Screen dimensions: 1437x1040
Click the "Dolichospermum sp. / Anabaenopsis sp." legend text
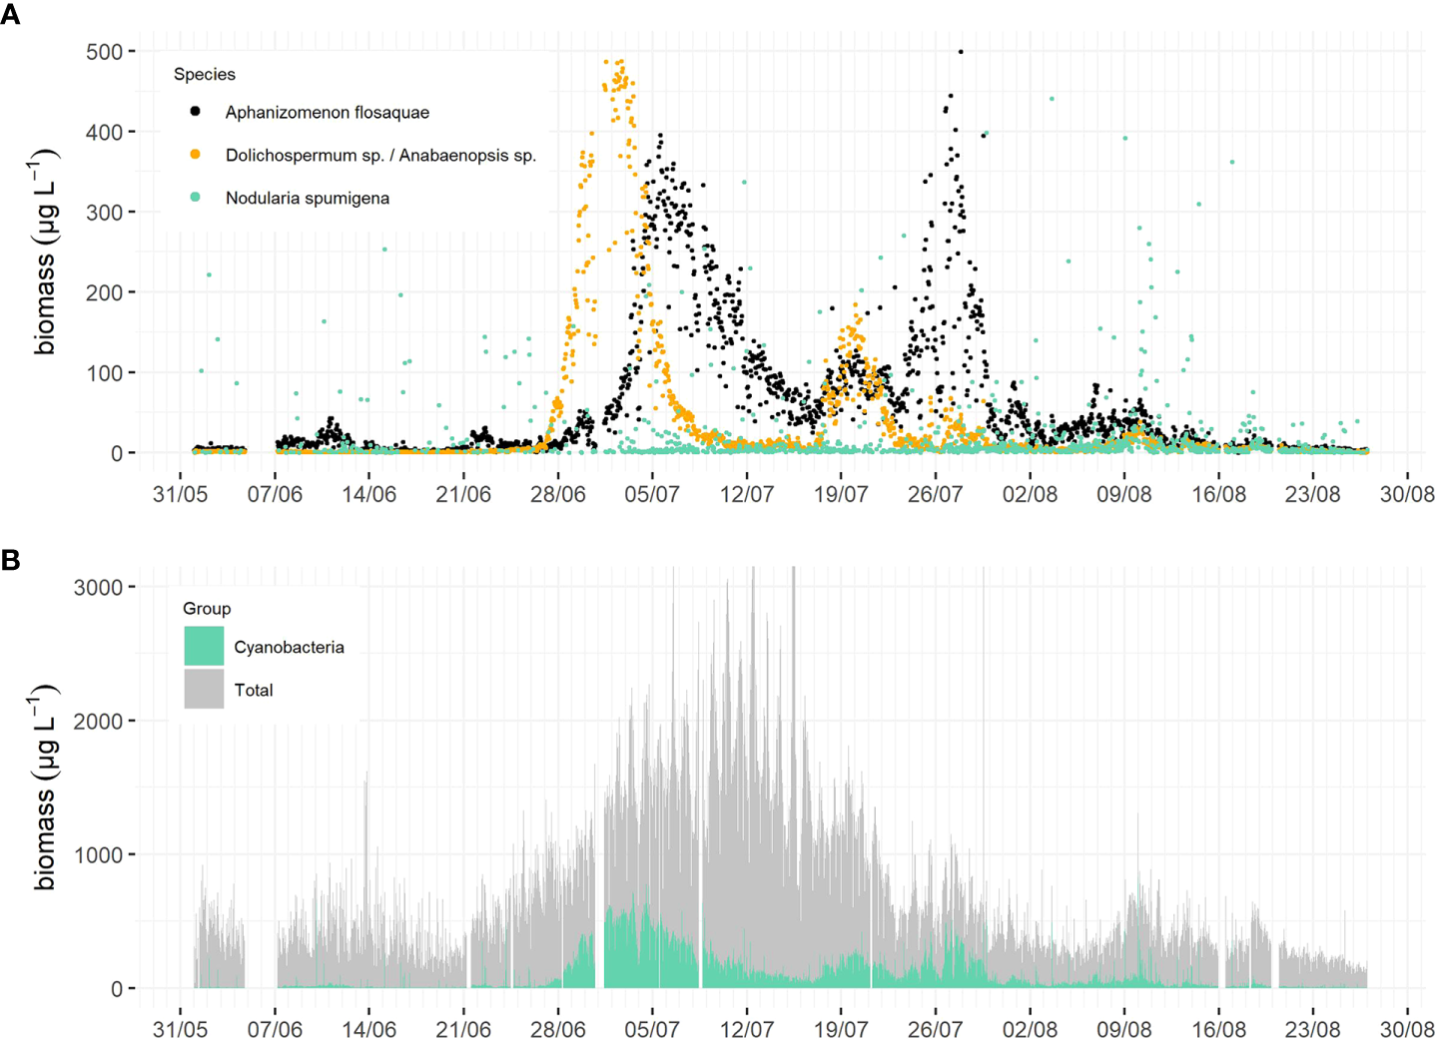380,156
